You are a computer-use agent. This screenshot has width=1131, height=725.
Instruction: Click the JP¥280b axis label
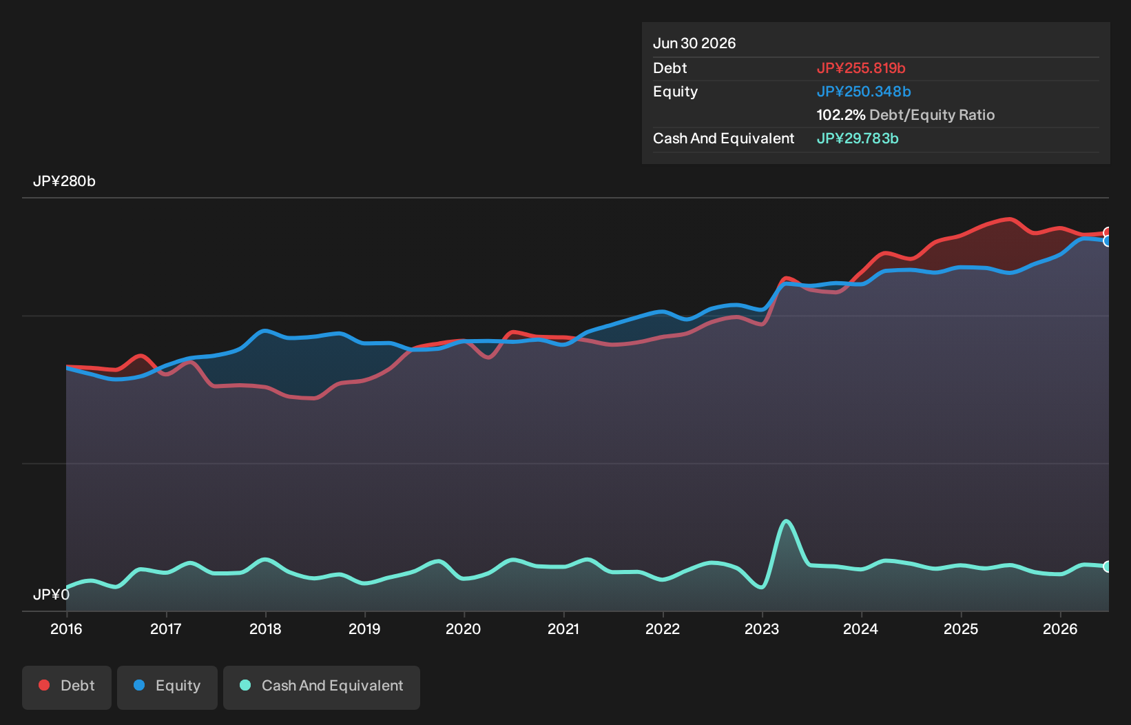coord(64,181)
